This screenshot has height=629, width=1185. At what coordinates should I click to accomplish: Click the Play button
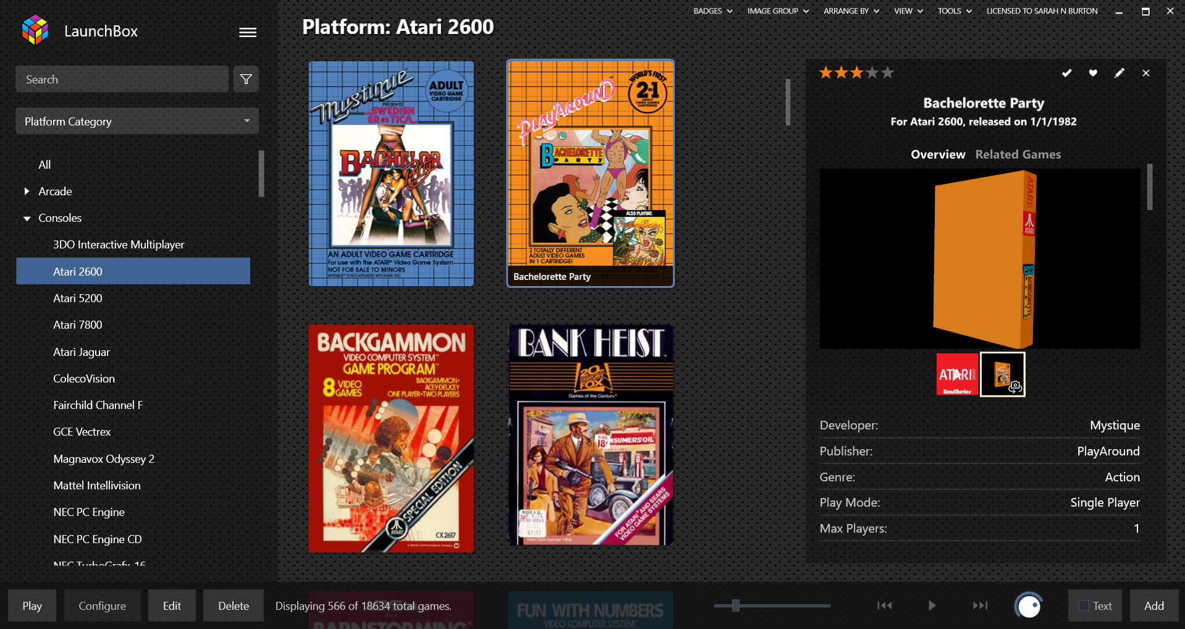pyautogui.click(x=32, y=606)
